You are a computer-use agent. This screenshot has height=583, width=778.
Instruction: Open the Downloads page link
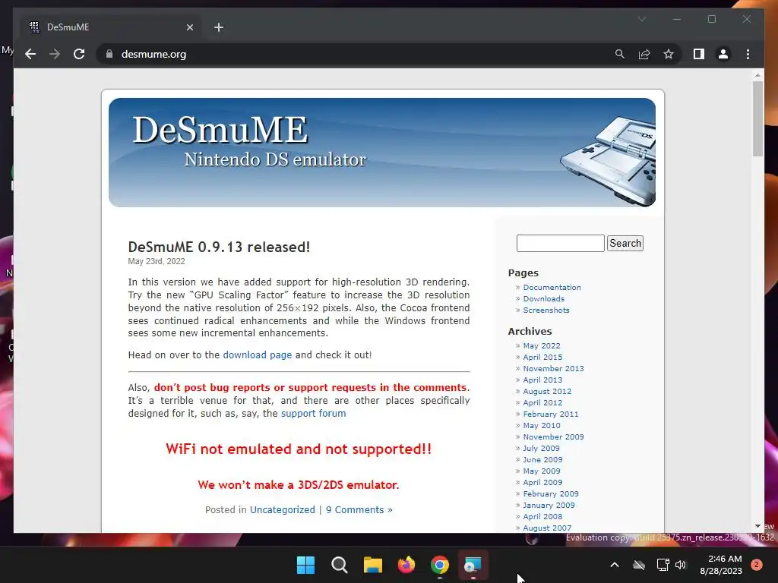(x=544, y=298)
